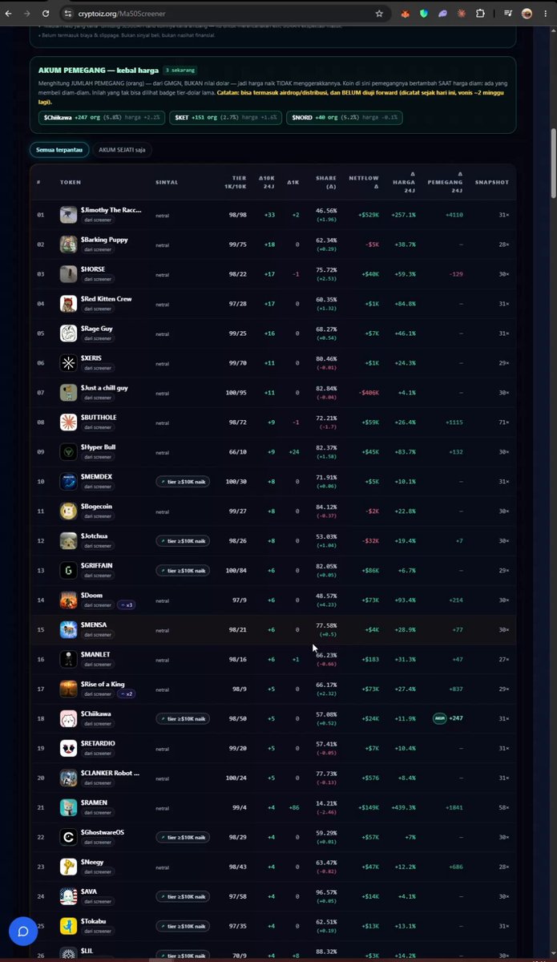557x962 pixels.
Task: Switch to the AKUM SEJATI saja tab
Action: tap(122, 150)
